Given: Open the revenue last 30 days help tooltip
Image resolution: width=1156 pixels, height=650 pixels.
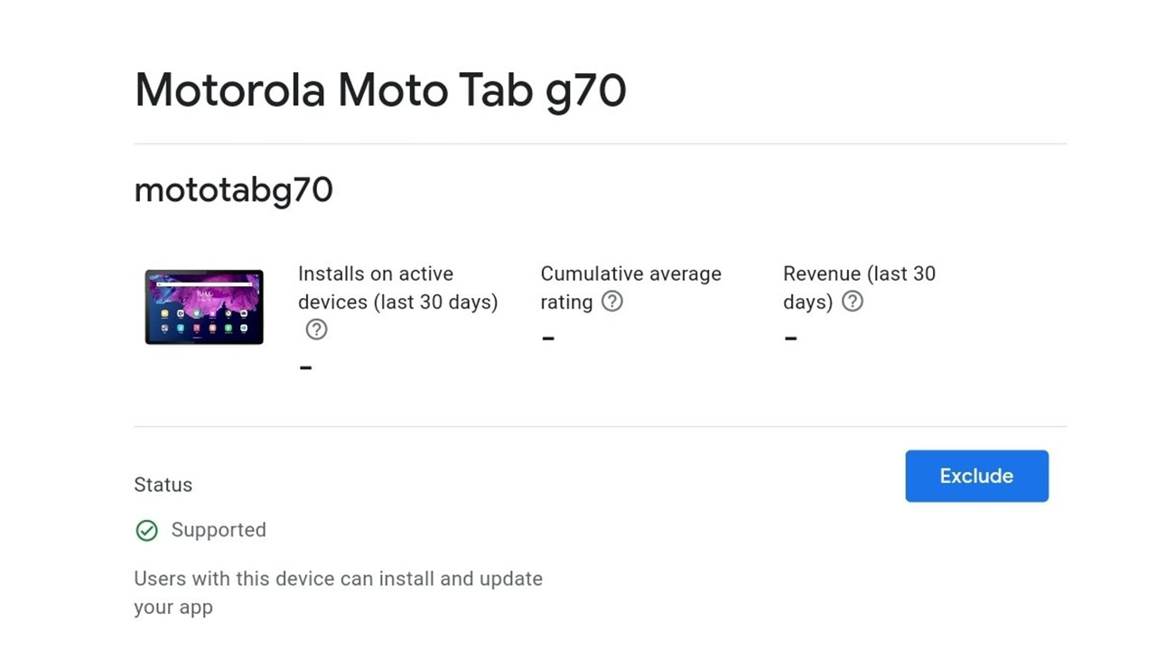Looking at the screenshot, I should pos(852,302).
